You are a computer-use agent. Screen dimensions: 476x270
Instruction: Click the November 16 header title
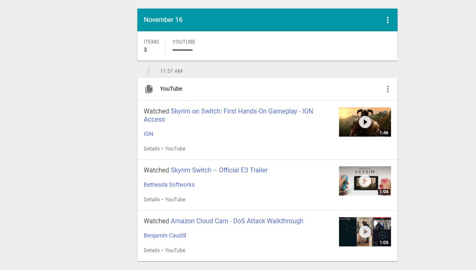163,20
